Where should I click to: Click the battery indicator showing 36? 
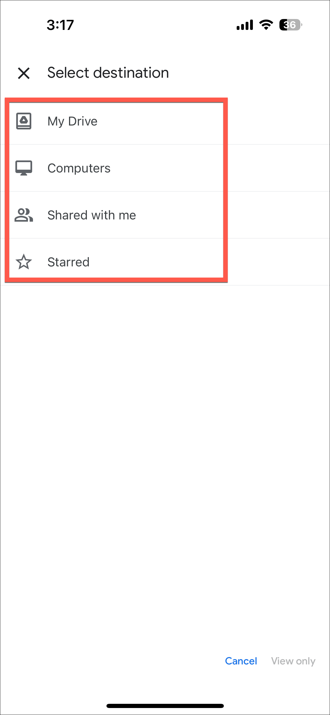pos(289,25)
